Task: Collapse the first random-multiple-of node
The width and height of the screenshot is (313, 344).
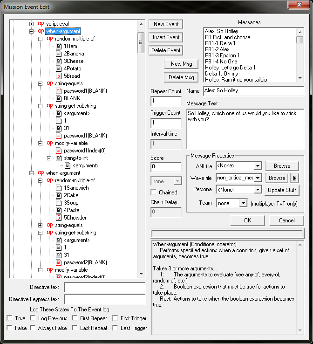Action: point(41,39)
